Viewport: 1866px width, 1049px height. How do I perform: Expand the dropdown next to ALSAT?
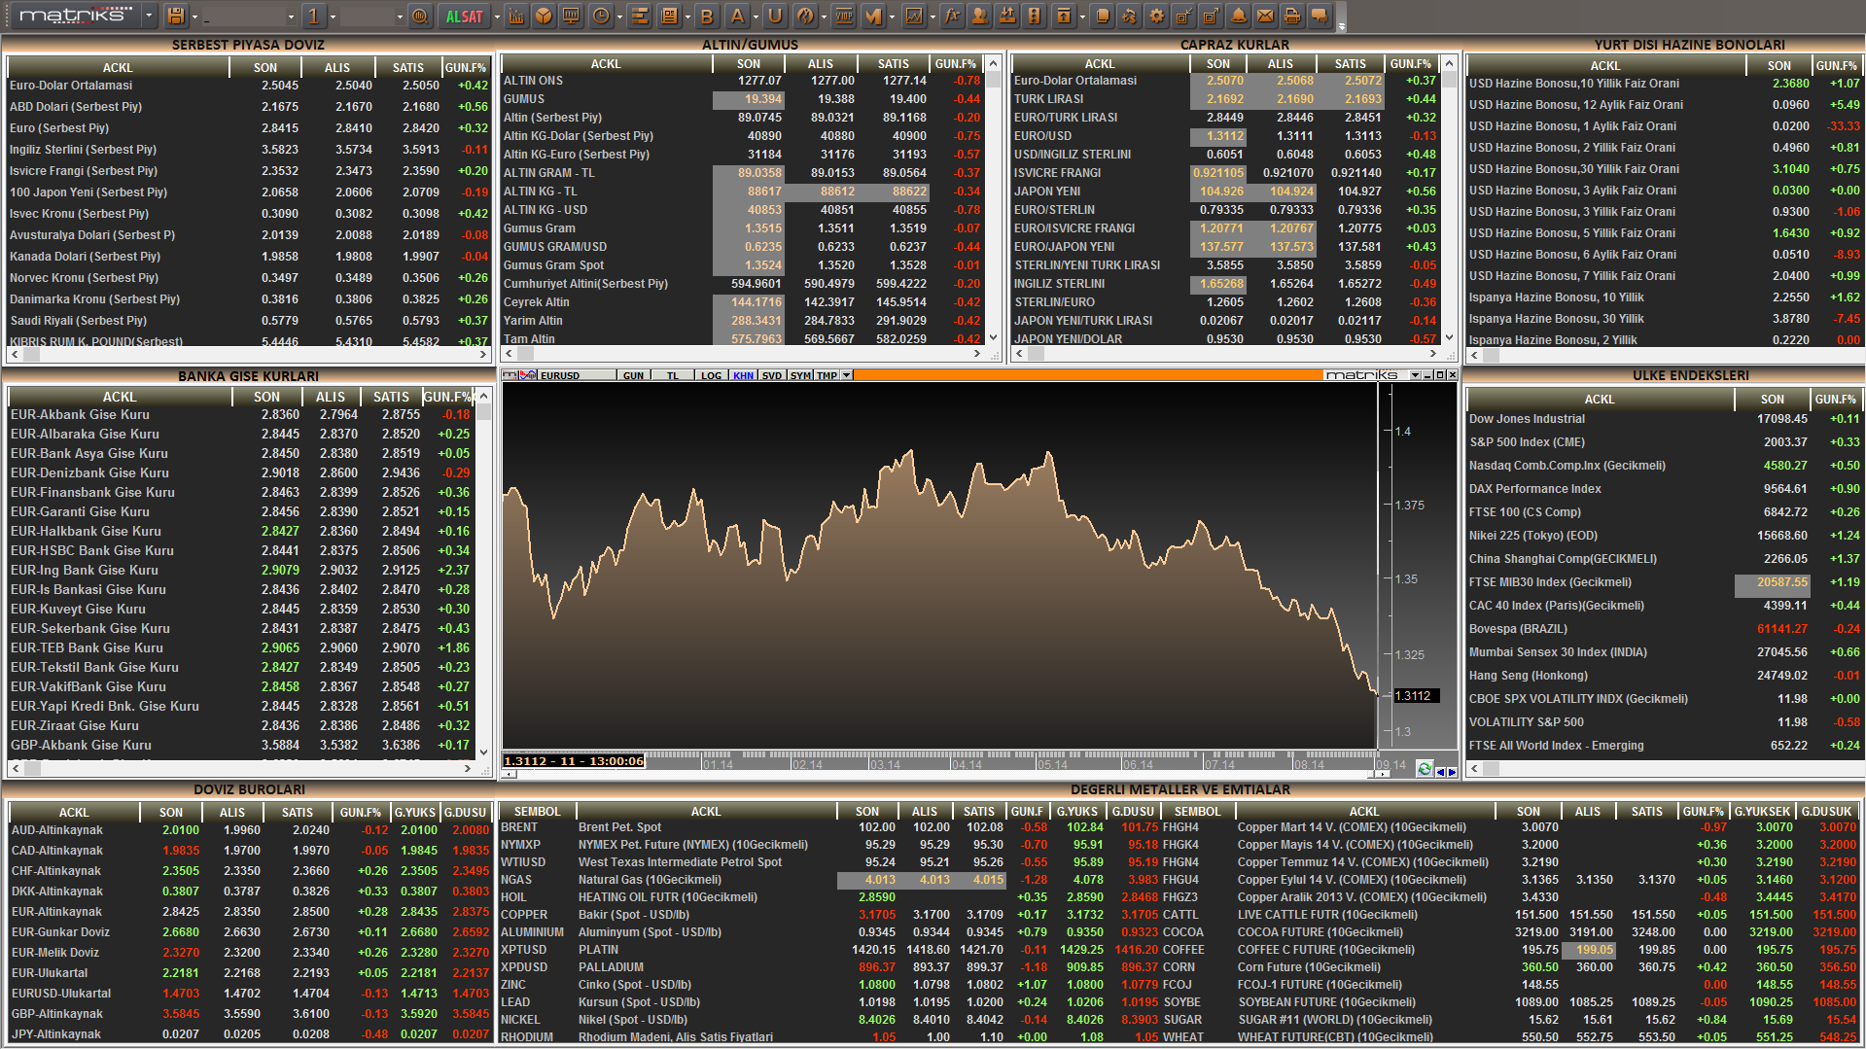point(497,17)
